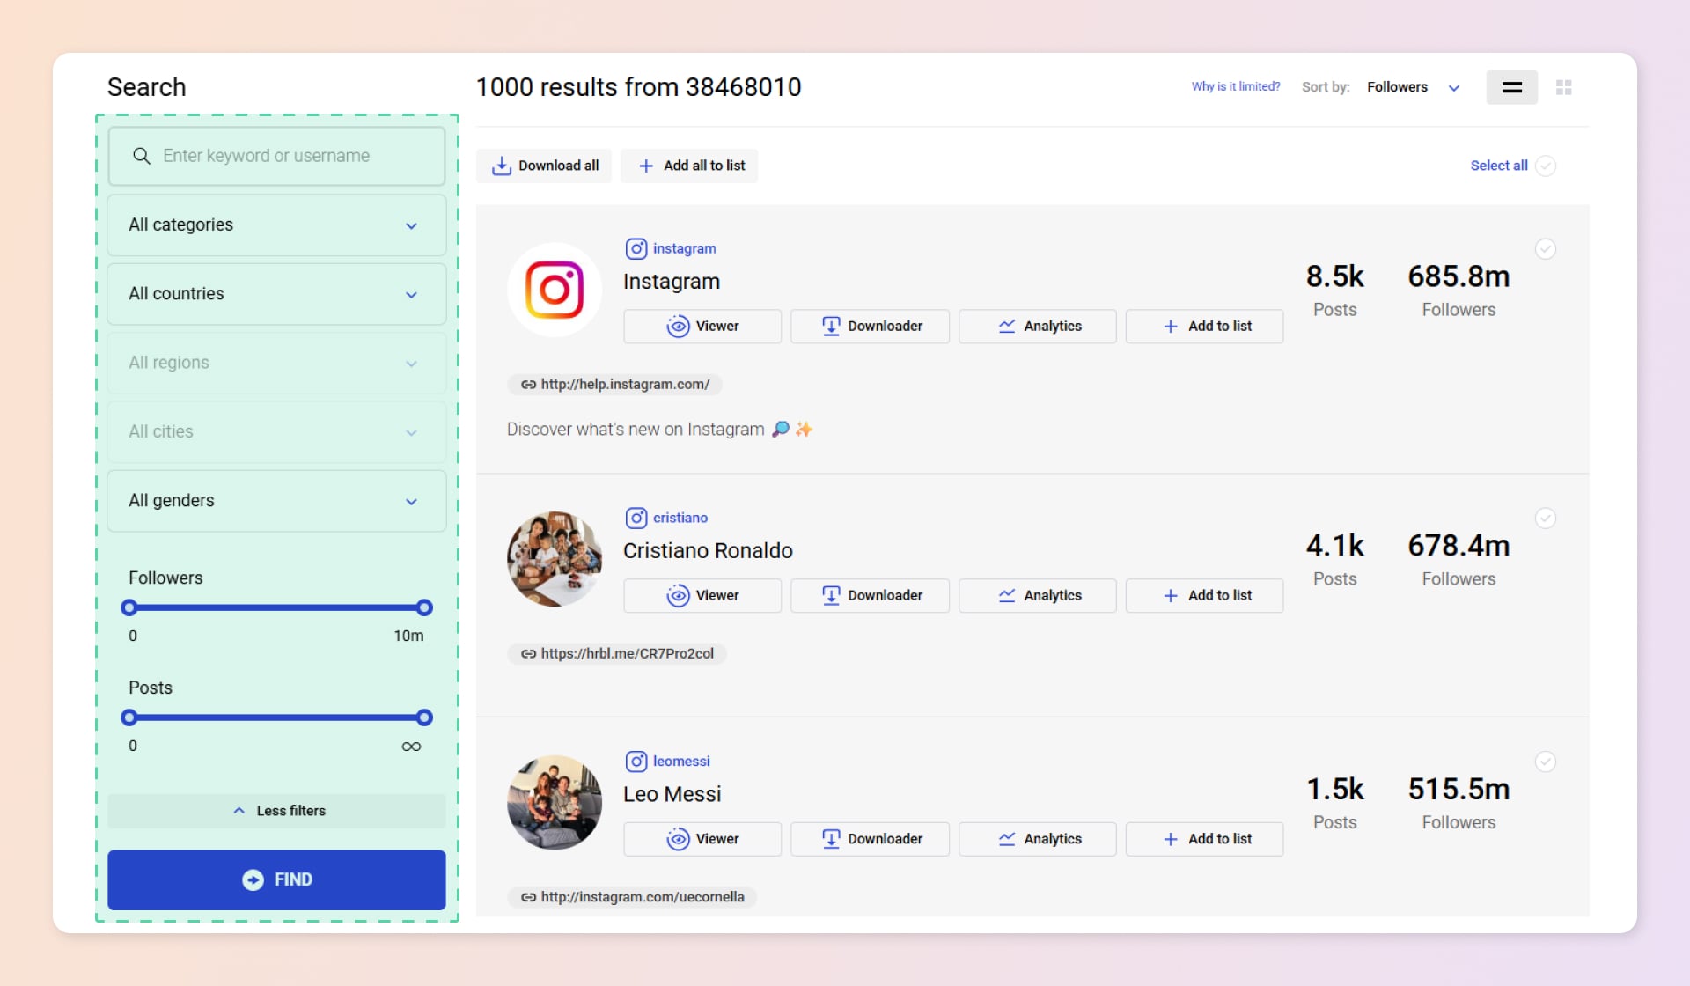Click the Download all button
1690x986 pixels.
[544, 166]
